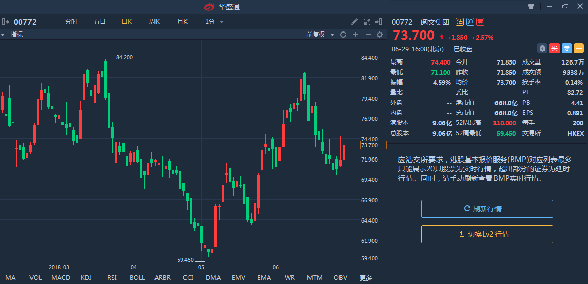Image resolution: width=588 pixels, height=284 pixels.
Task: Click the 切换Lv2行情 button
Action: 487,234
